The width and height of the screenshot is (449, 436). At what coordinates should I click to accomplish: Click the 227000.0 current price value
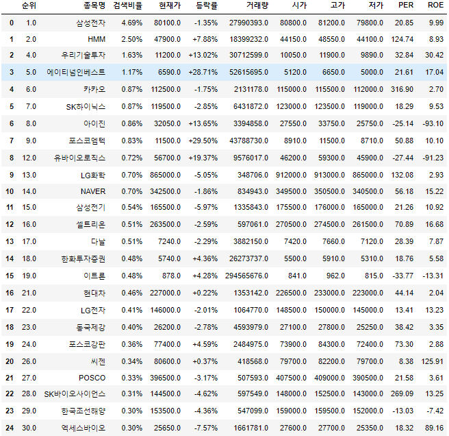pyautogui.click(x=165, y=293)
